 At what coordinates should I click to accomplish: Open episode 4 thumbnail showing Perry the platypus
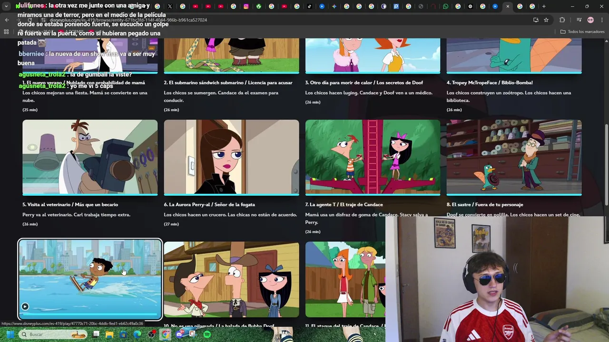[514, 56]
